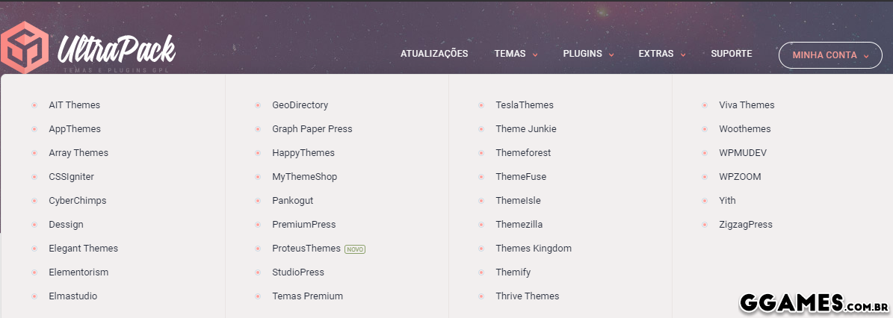Click the NOVO badge next to ProteusThemes
This screenshot has width=893, height=318.
(x=355, y=249)
